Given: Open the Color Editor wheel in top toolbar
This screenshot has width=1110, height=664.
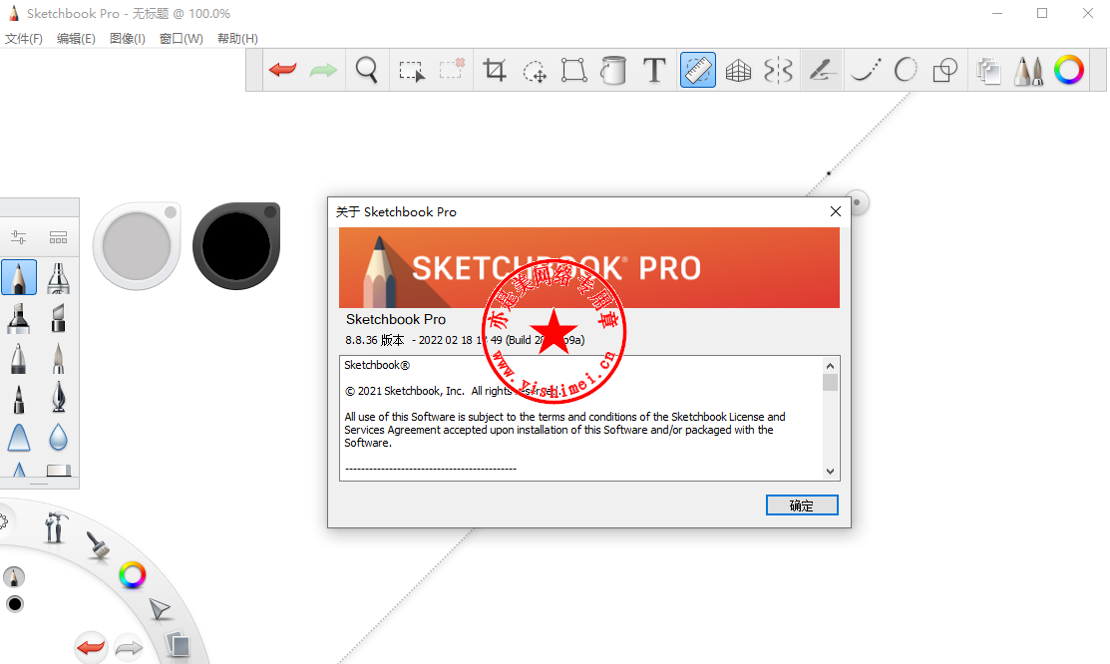Looking at the screenshot, I should (x=1069, y=70).
